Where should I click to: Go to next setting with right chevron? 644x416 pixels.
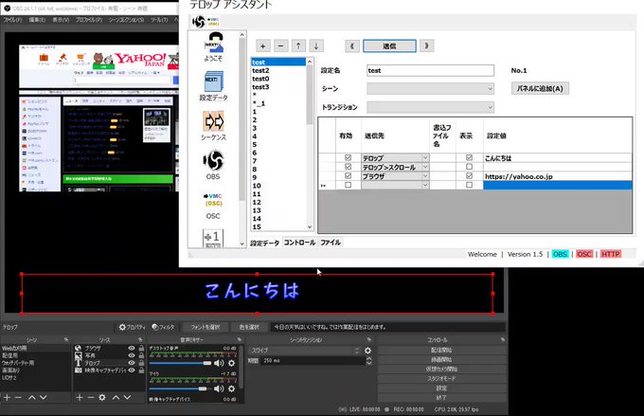pos(427,45)
